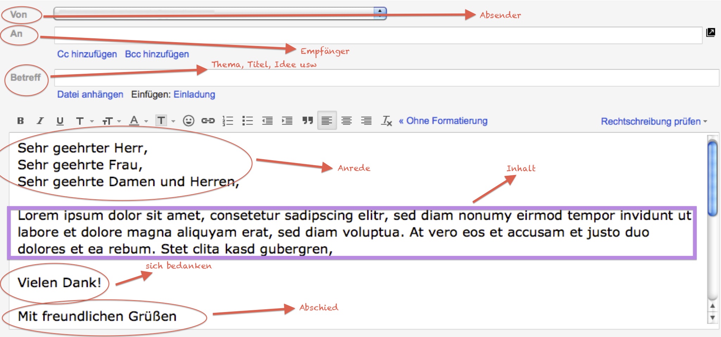Click the scroll down arrow

(712, 318)
